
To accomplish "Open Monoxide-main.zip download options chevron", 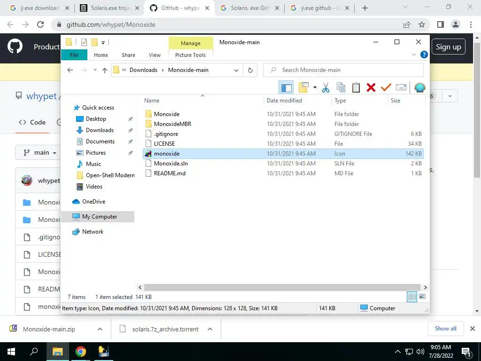I will tap(100, 329).
